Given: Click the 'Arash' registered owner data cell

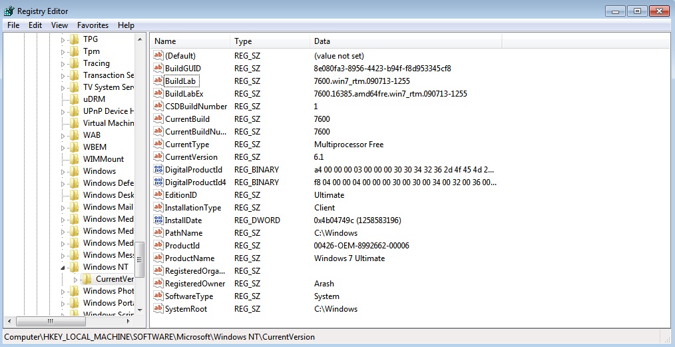Looking at the screenshot, I should pyautogui.click(x=324, y=284).
